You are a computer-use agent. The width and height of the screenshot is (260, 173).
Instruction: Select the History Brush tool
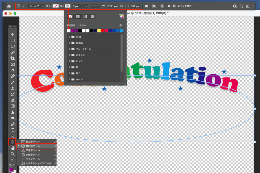13,94
